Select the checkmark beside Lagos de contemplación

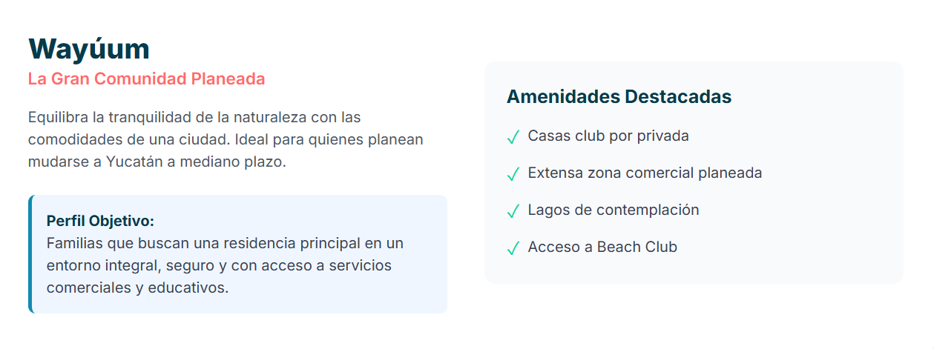point(513,211)
